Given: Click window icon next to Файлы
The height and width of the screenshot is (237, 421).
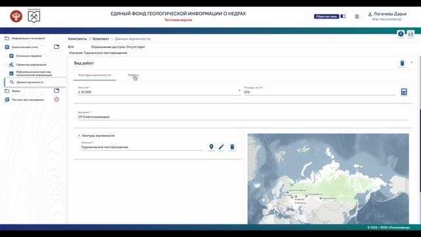Looking at the screenshot, I should [57, 91].
